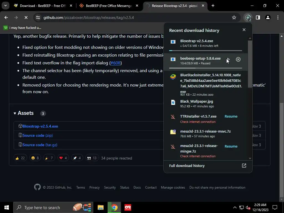The height and width of the screenshot is (213, 284).
Task: Open the Terms footer link
Action: tap(81, 187)
